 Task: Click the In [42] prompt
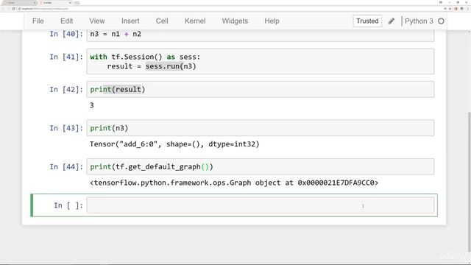point(66,90)
